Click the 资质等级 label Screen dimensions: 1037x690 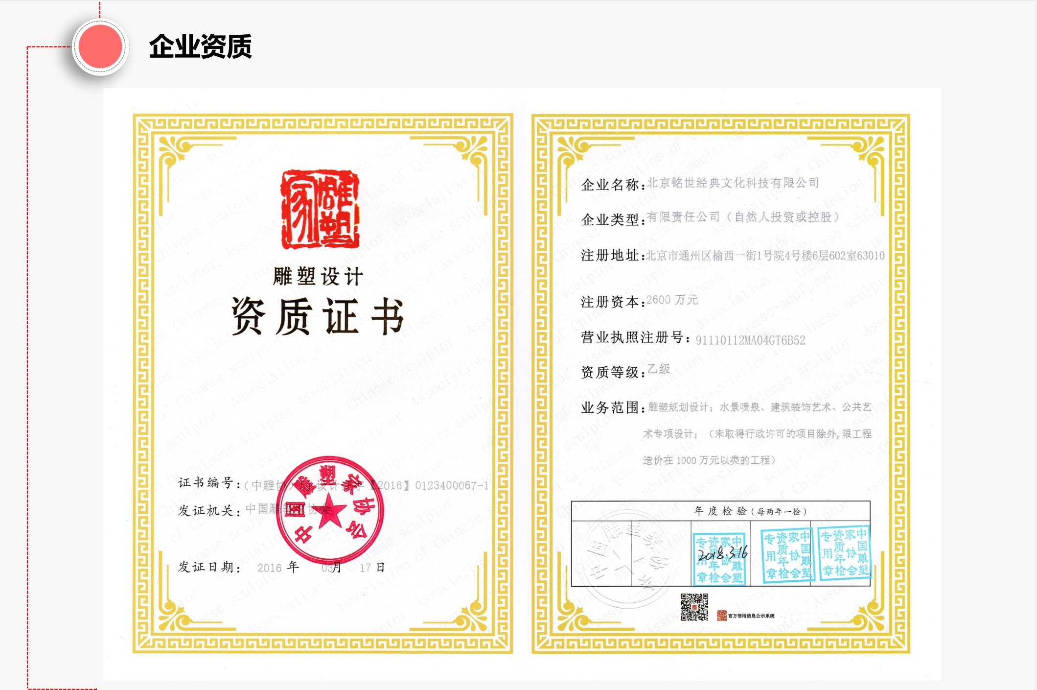pyautogui.click(x=610, y=372)
